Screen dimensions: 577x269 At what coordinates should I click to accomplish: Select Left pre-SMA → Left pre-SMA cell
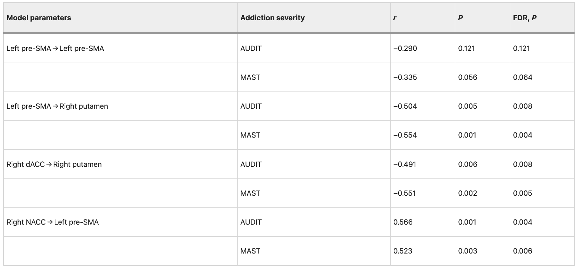coord(55,49)
